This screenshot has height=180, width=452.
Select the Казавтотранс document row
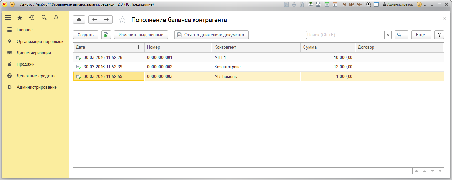(x=227, y=67)
